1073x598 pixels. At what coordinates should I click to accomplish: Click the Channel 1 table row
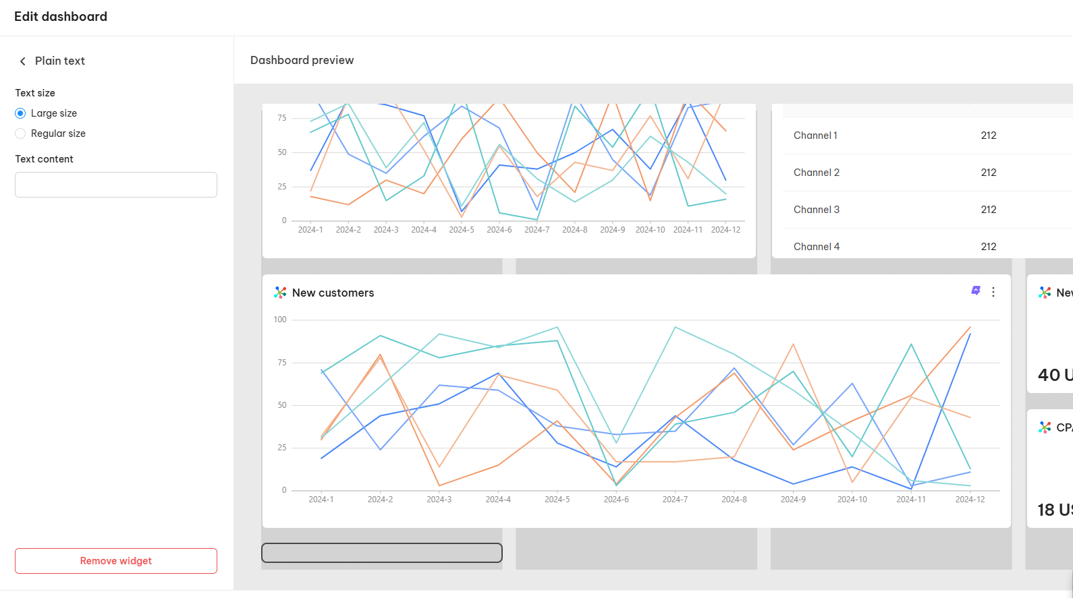(928, 136)
